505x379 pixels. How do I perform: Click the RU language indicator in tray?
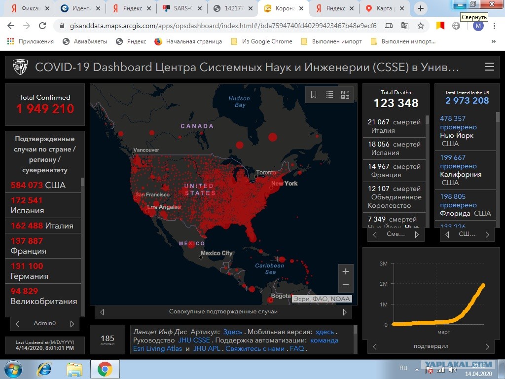coord(403,368)
